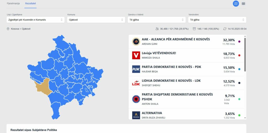Switch to the map view icon

(x=236, y=4)
